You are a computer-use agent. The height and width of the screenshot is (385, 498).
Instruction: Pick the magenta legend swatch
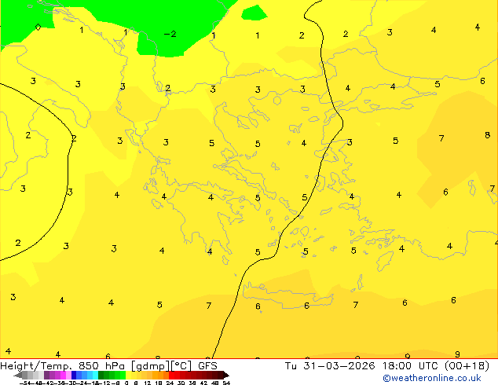(63, 375)
